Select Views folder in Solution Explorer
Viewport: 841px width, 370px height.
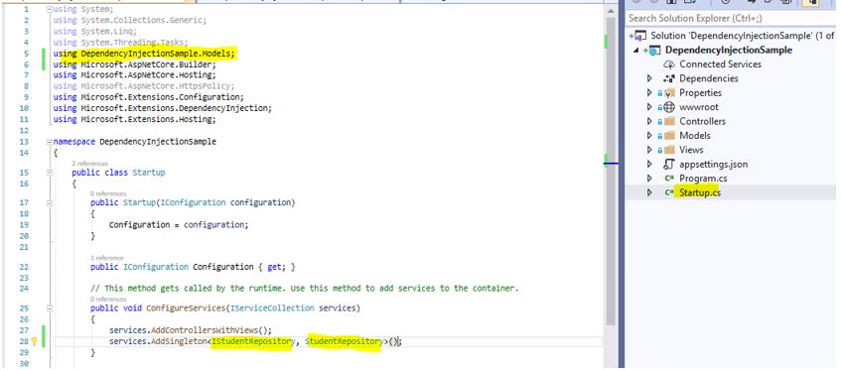(691, 150)
